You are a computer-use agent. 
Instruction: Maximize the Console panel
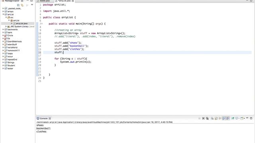pos(251,118)
